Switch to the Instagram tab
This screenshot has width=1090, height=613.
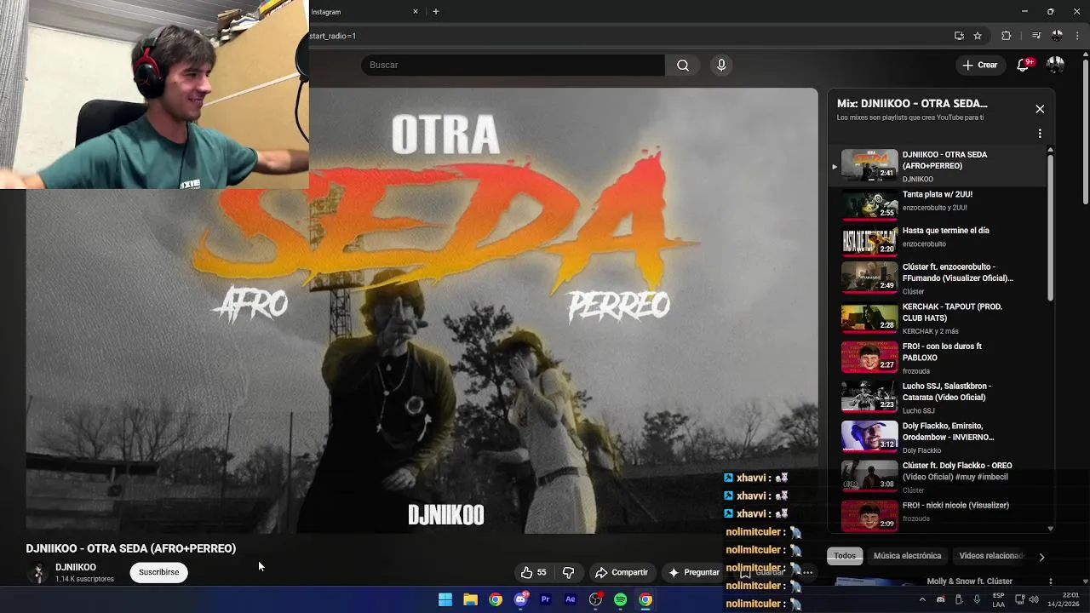[x=364, y=12]
